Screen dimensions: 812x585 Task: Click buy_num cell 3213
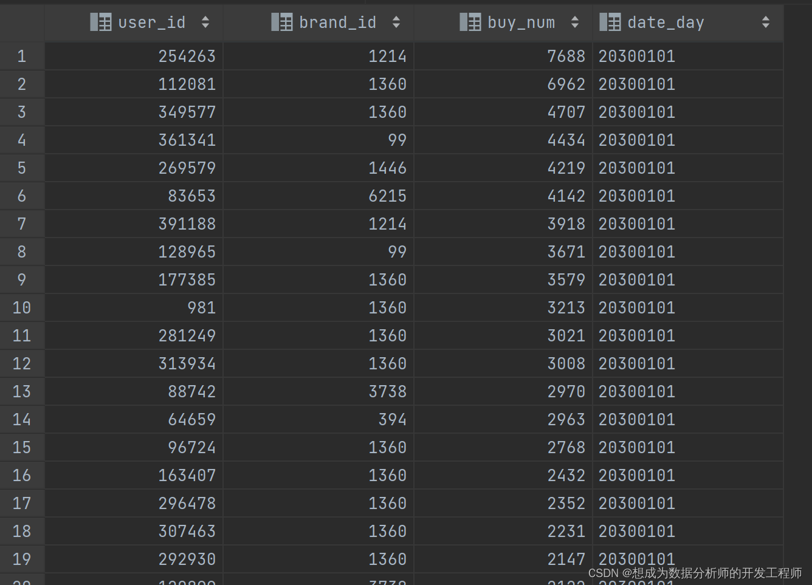tap(503, 308)
